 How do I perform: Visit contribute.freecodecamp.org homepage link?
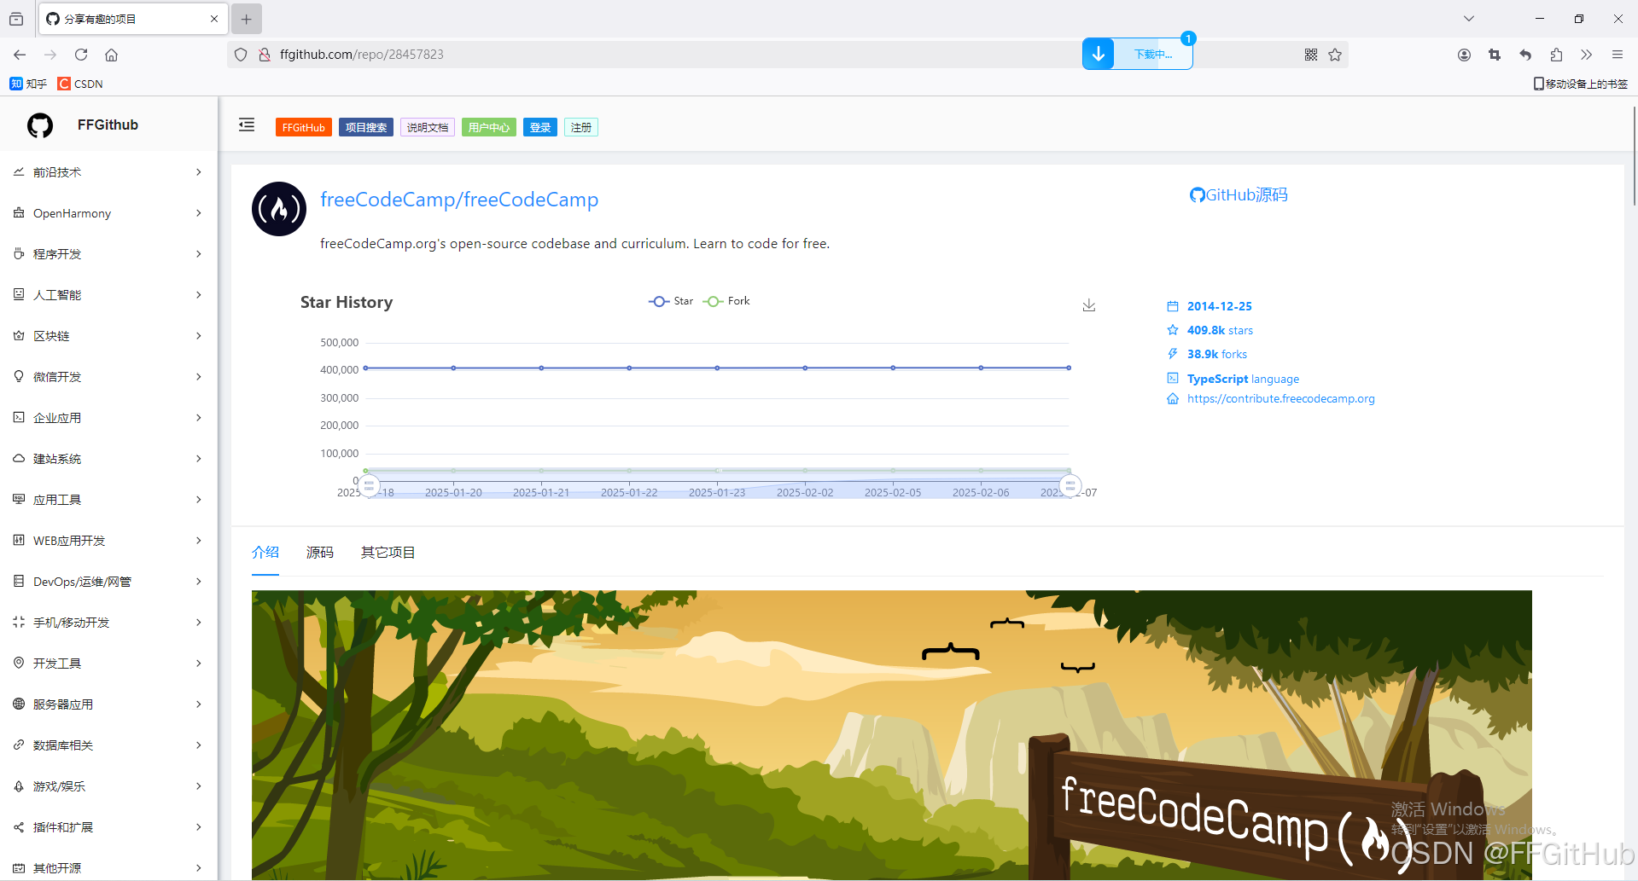[1280, 399]
